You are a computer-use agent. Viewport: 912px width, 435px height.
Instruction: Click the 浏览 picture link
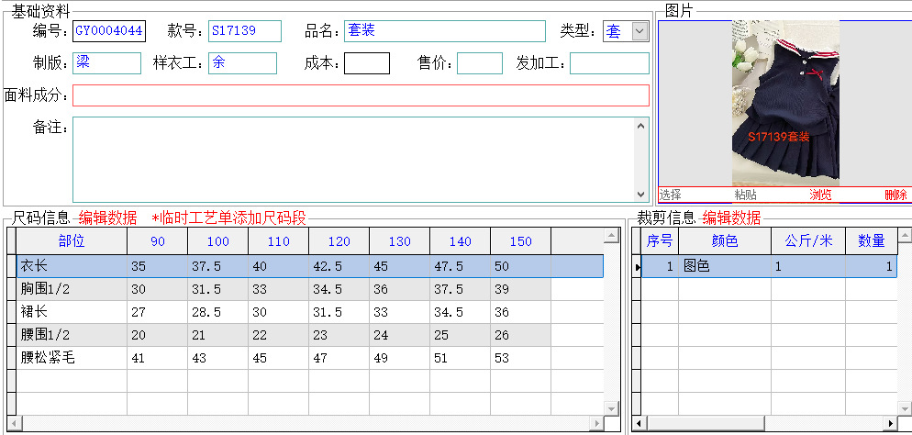point(820,195)
